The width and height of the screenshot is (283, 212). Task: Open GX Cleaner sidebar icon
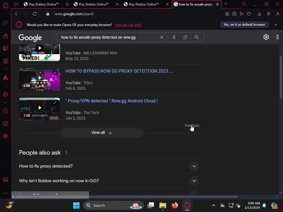6,36
